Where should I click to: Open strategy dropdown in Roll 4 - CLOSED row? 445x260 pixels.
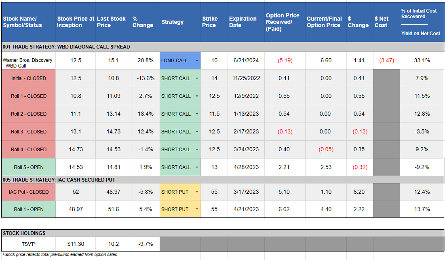click(197, 150)
